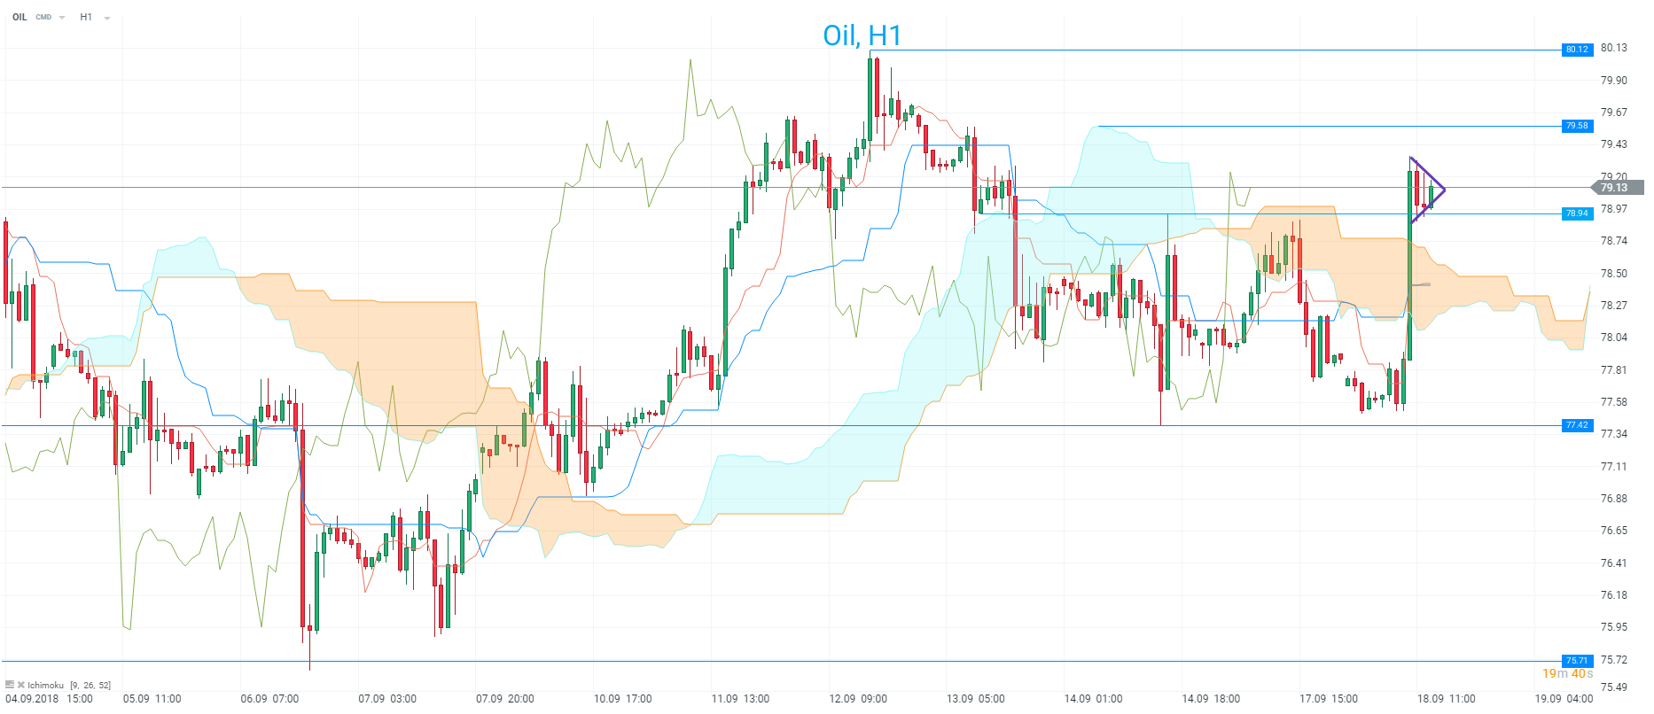Click the 80.13 price scale label
This screenshot has height=714, width=1654.
click(x=1613, y=48)
